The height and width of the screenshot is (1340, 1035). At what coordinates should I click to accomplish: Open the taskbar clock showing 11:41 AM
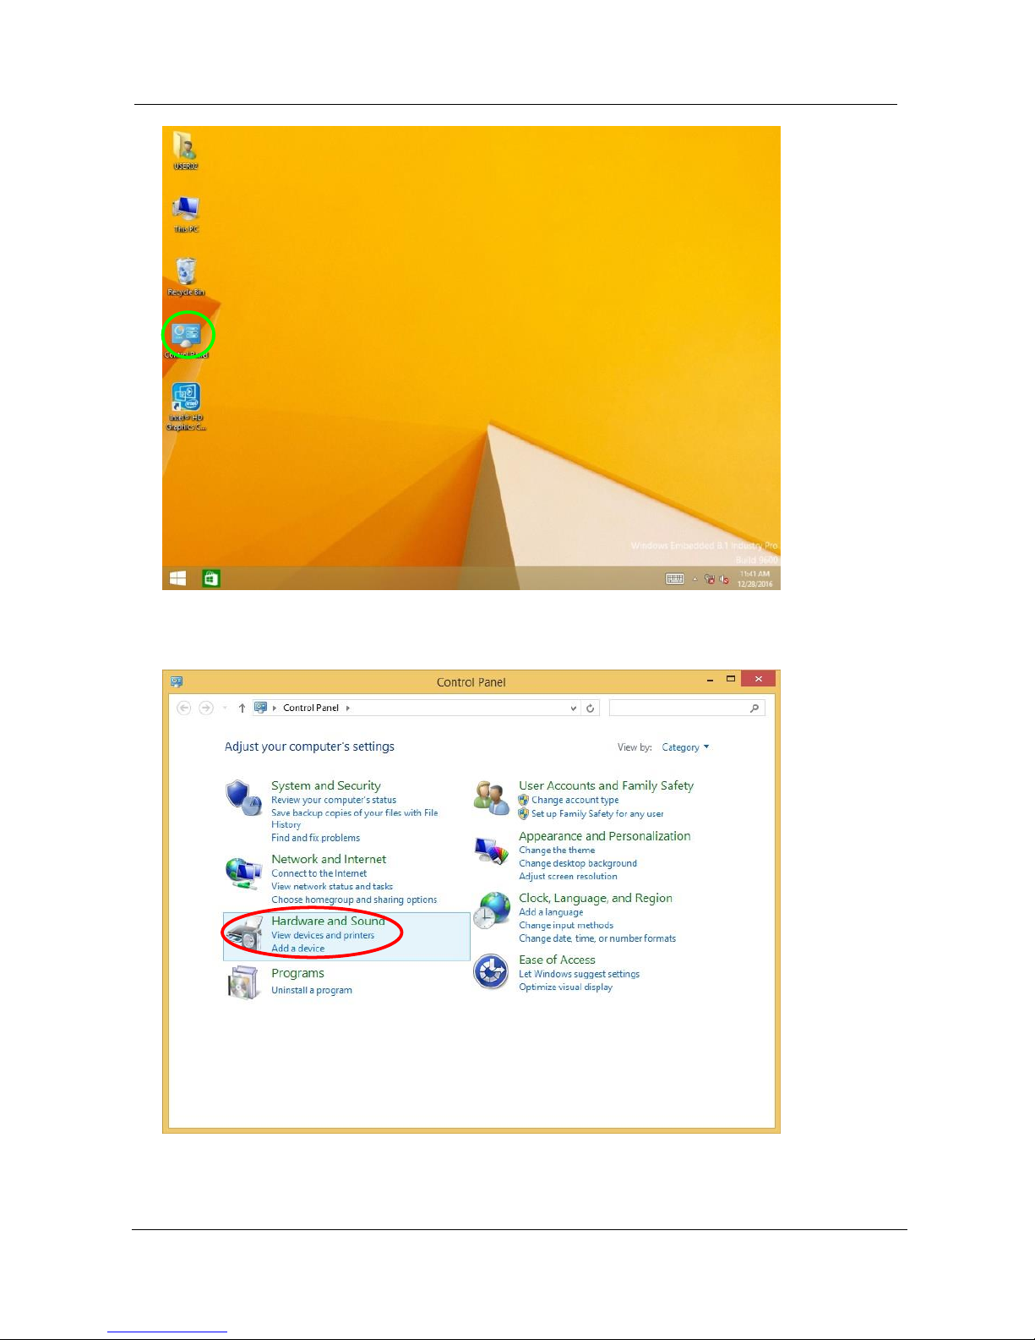[x=754, y=578]
